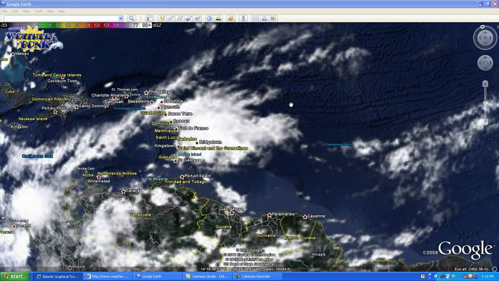Open the File menu

coord(5,11)
